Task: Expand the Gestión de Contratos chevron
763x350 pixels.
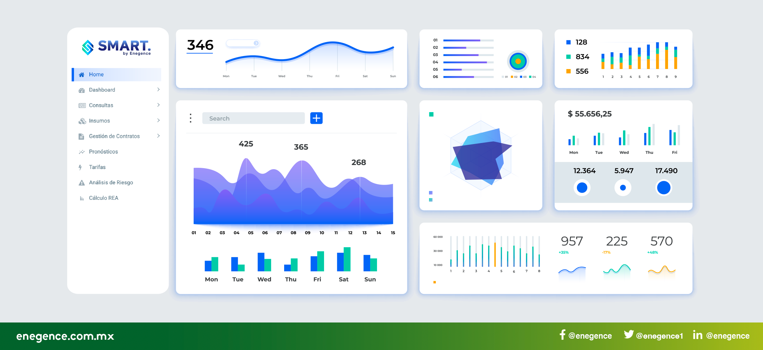Action: click(158, 136)
